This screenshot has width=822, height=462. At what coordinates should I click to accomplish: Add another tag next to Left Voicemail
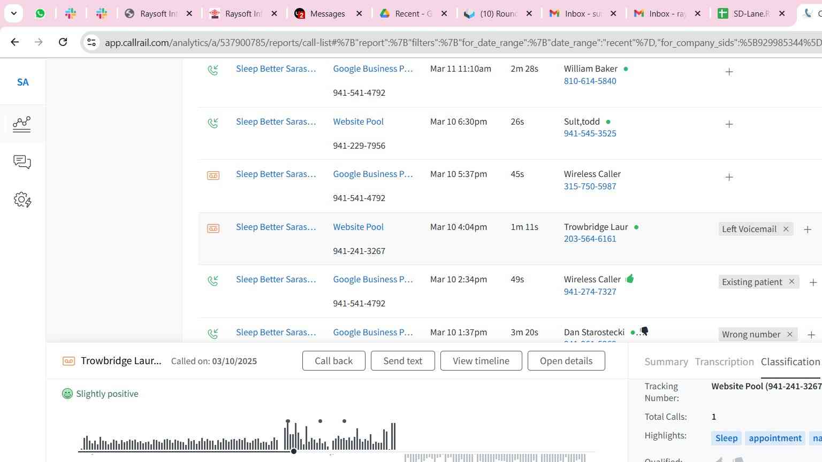[808, 229]
